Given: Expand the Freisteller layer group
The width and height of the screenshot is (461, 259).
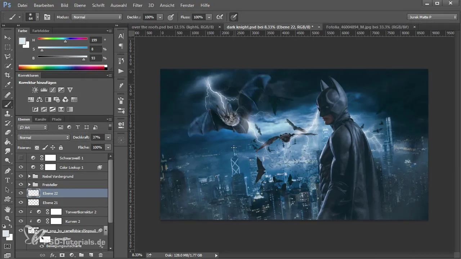Looking at the screenshot, I should pyautogui.click(x=29, y=185).
